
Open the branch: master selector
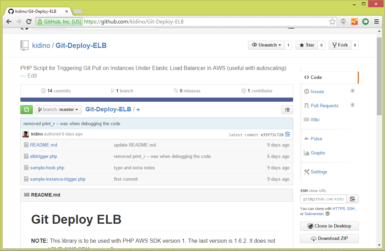(58, 109)
